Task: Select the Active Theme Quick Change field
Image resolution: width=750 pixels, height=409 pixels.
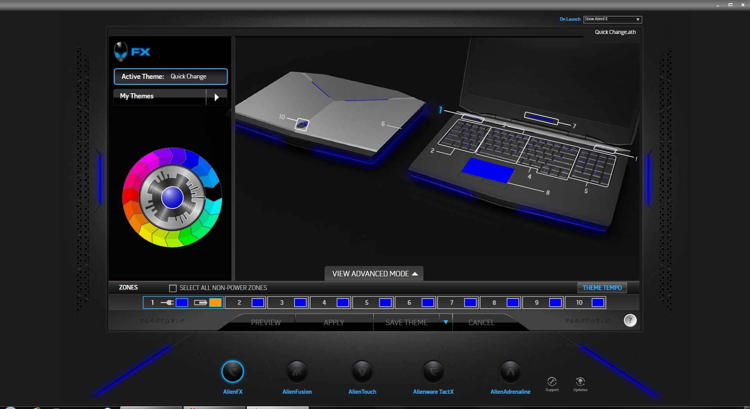Action: tap(171, 76)
